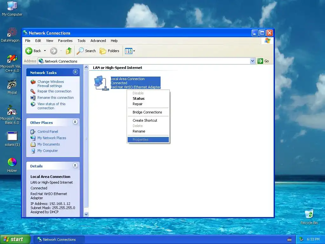The image size is (325, 244).
Task: Show the Folders pane
Action: click(x=109, y=51)
